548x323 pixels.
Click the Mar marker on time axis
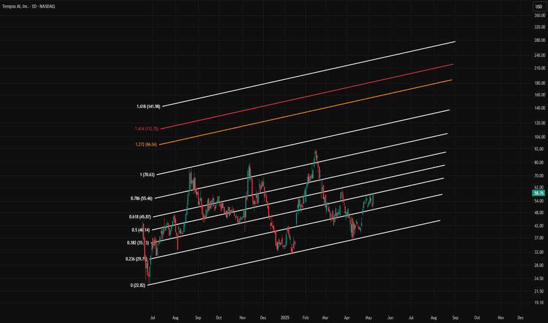pos(325,318)
